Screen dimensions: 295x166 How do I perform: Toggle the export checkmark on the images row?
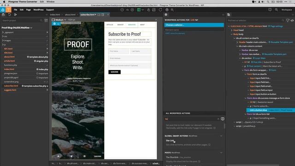click(47, 41)
